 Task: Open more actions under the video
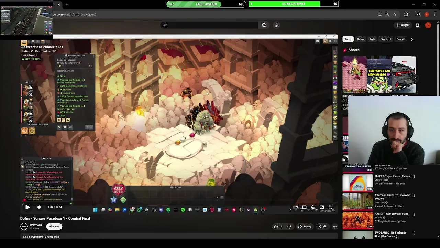point(335,227)
